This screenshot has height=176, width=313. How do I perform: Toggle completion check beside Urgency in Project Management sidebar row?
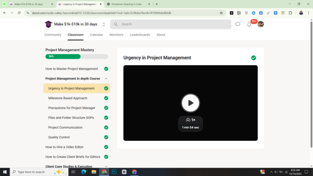click(106, 88)
